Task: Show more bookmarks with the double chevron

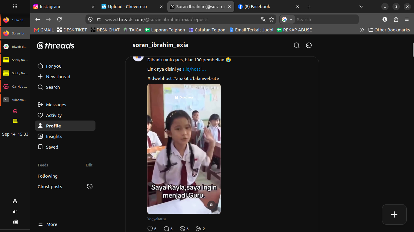Action: 362,30
